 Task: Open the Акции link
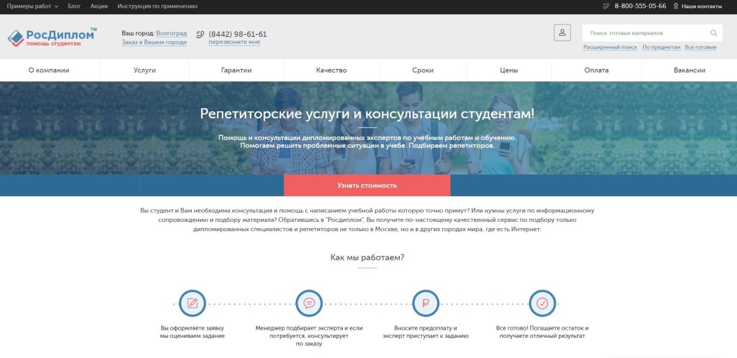tap(99, 6)
